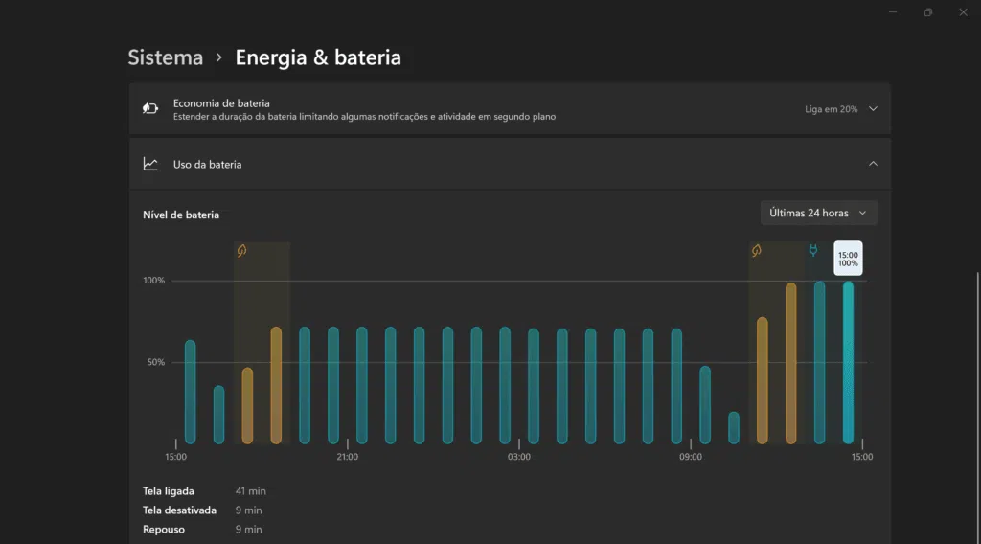Click the 15:00 100% tooltip label
The image size is (981, 544).
pos(848,259)
